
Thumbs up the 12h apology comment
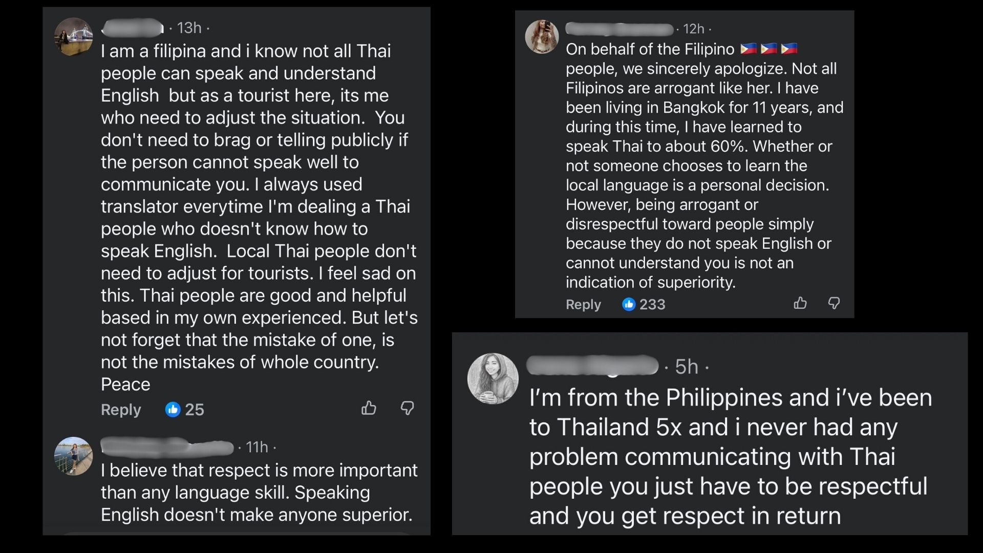click(800, 303)
